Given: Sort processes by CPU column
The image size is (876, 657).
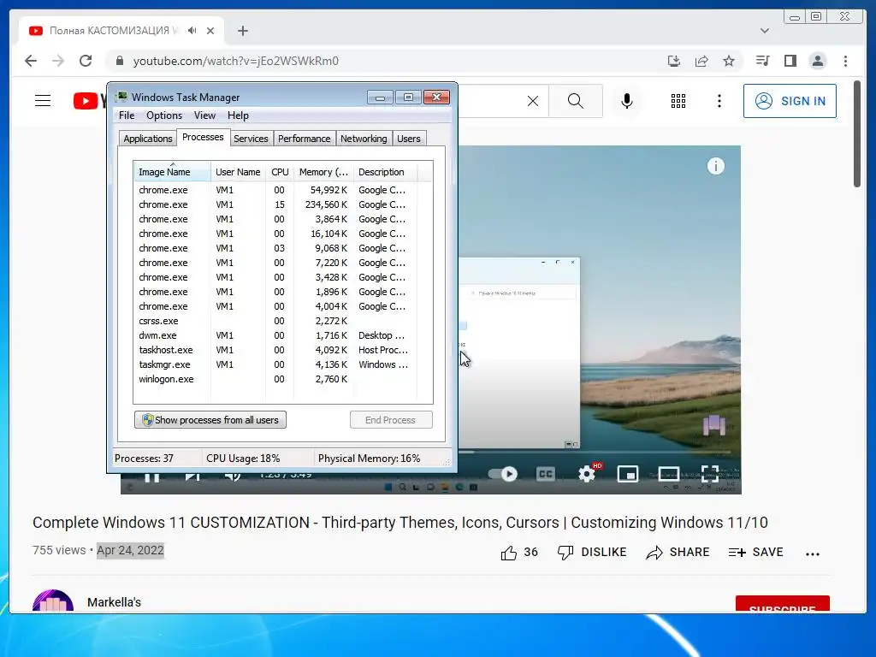Looking at the screenshot, I should pos(280,172).
